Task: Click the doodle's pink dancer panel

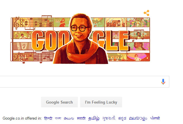Action: click(138, 57)
